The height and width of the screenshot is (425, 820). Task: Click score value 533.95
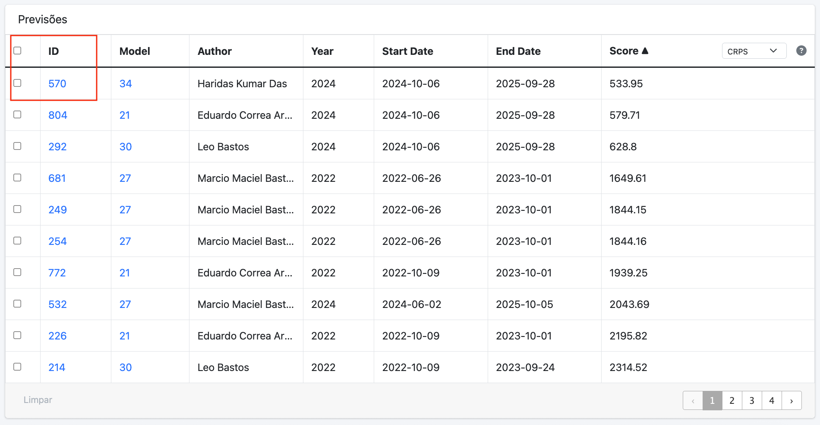[x=626, y=84]
